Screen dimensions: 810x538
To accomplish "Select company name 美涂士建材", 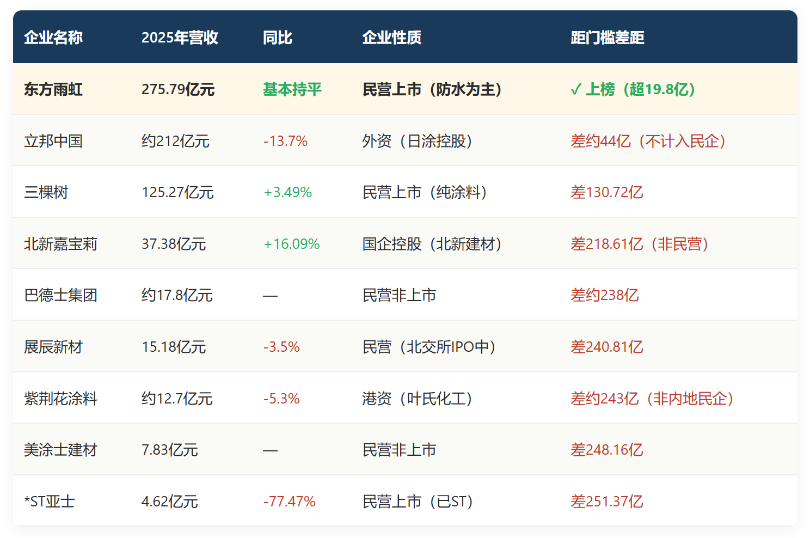I will click(x=60, y=450).
